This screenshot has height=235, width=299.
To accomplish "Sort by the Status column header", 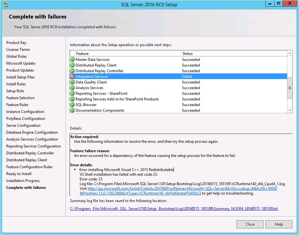I will tap(234, 53).
